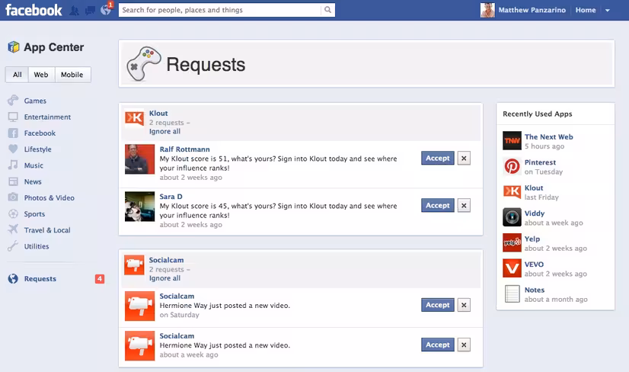Click the Klout app logo in requests

click(134, 118)
